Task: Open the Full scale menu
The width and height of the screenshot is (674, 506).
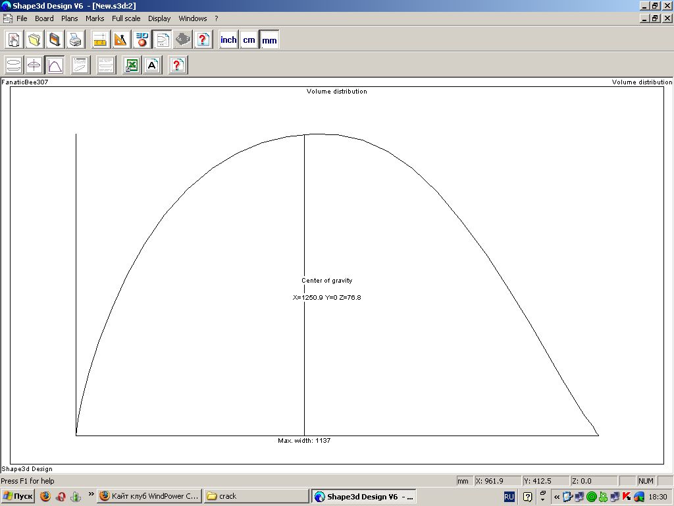Action: point(126,18)
